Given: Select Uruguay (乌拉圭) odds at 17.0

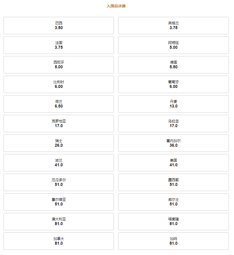Looking at the screenshot, I should (x=173, y=124).
